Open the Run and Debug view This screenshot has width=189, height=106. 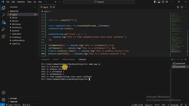pyautogui.click(x=4, y=29)
